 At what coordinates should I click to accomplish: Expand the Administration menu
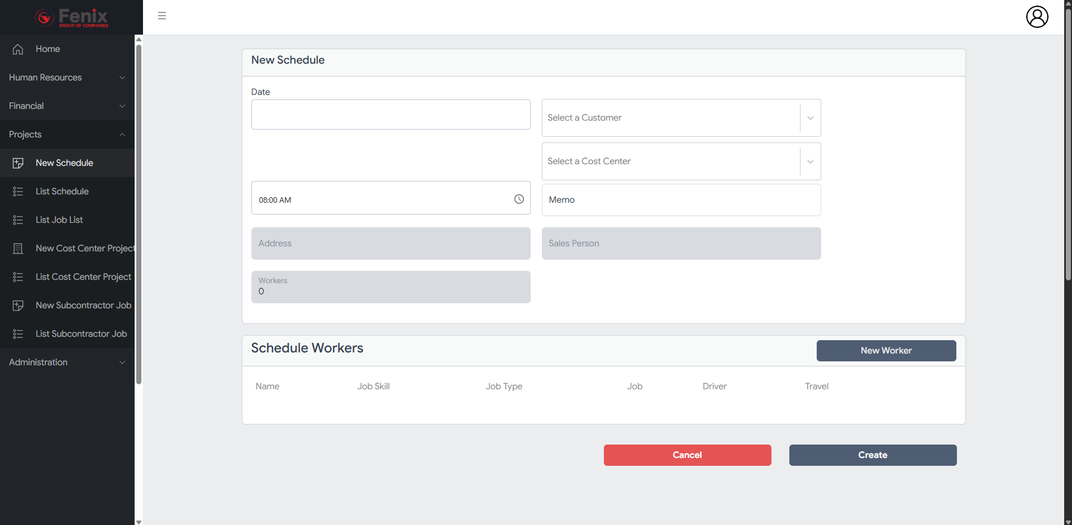click(x=67, y=362)
